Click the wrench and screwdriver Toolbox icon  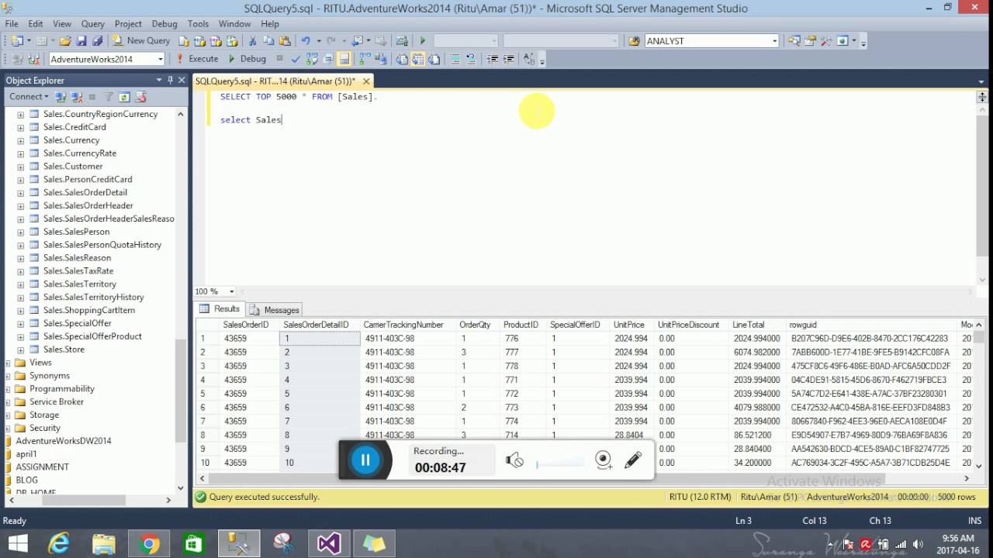click(826, 40)
